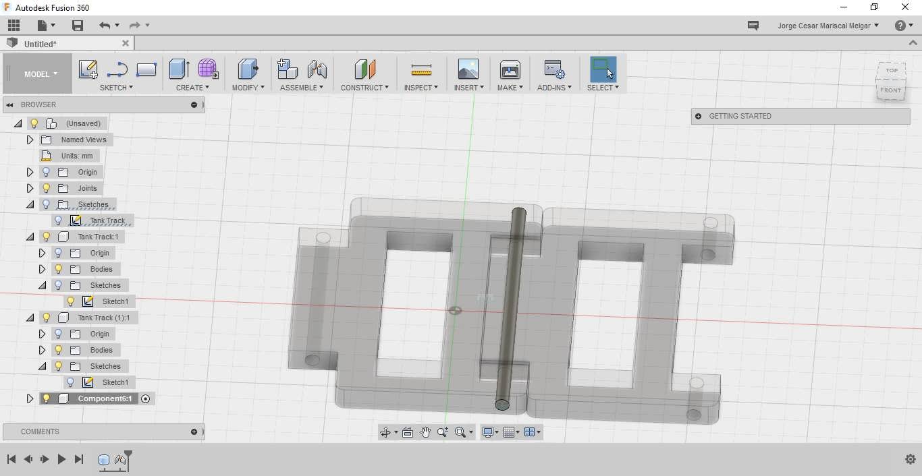Play the timeline
The height and width of the screenshot is (476, 922).
(x=61, y=459)
